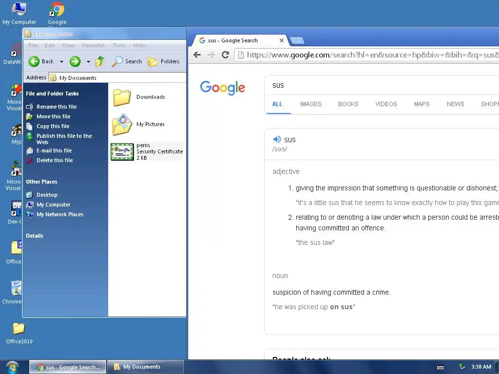The width and height of the screenshot is (499, 374).
Task: Go Forward in My Documents window
Action: point(75,61)
